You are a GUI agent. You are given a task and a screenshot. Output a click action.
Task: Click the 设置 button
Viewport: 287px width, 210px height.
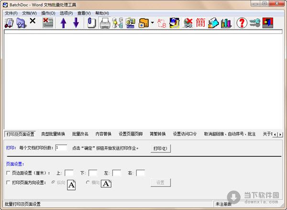coord(161,183)
